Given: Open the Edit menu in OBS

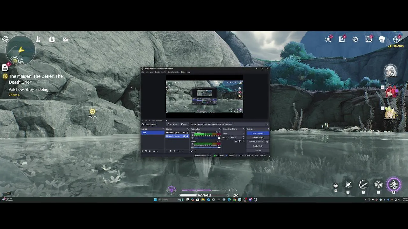Looking at the screenshot, I should (x=147, y=72).
